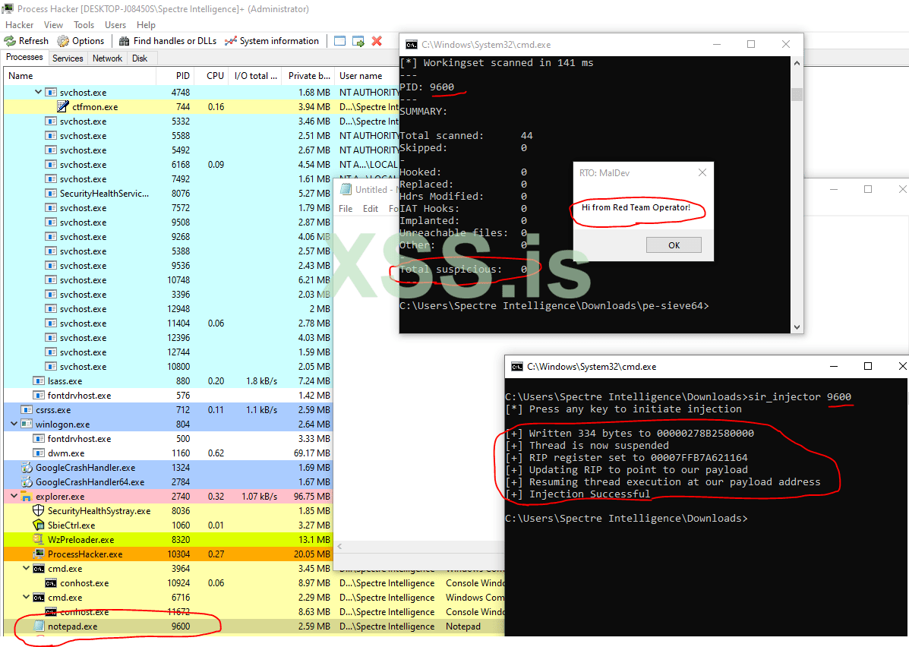The height and width of the screenshot is (647, 909).
Task: Click the cmd icon in sir_injector window title
Action: [516, 367]
